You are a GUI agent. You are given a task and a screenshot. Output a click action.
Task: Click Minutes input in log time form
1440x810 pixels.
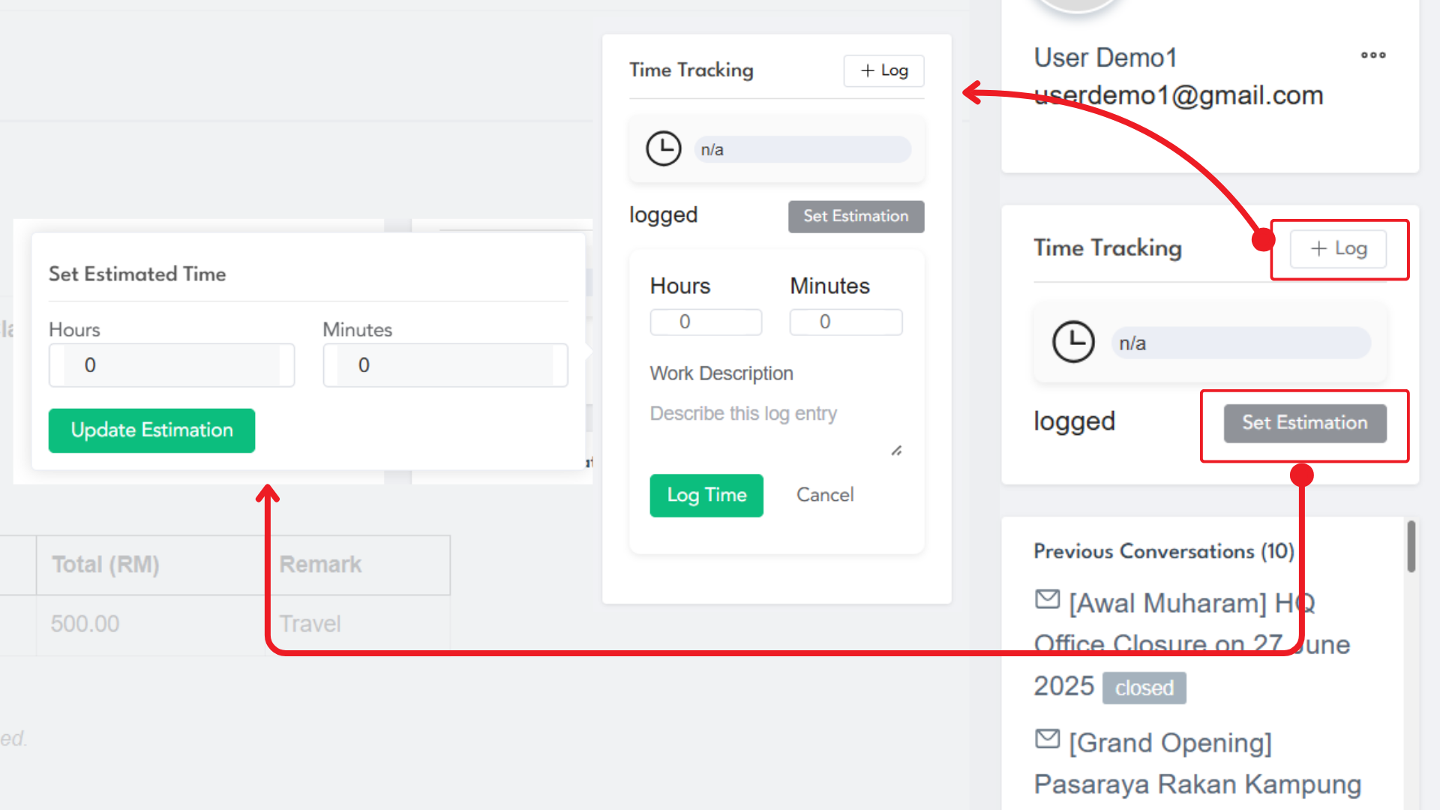[x=845, y=322]
